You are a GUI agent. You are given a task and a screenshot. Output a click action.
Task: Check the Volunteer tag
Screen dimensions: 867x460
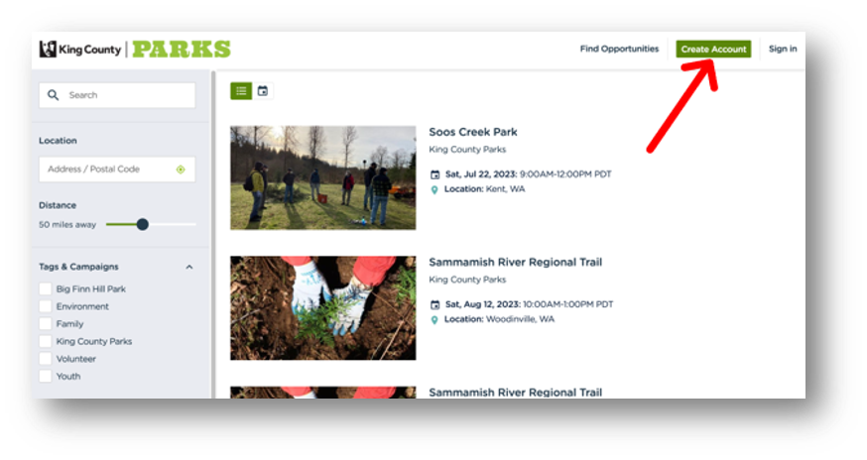click(x=46, y=358)
